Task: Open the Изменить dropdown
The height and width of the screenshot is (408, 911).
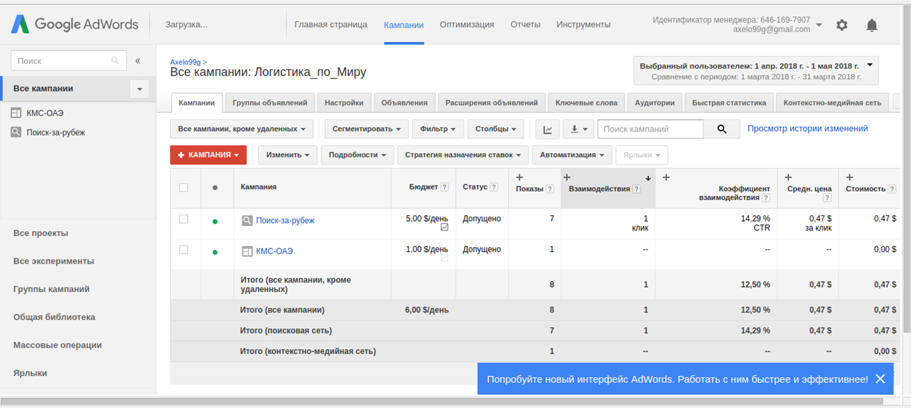Action: pyautogui.click(x=288, y=155)
